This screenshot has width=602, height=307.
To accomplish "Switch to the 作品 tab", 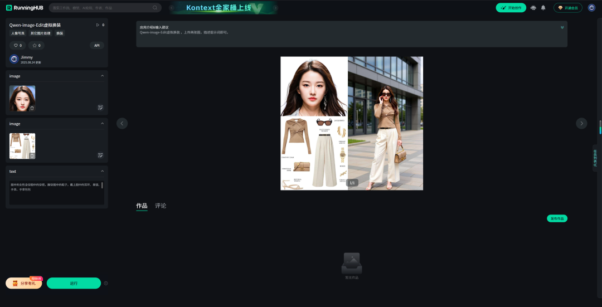I will pos(142,206).
